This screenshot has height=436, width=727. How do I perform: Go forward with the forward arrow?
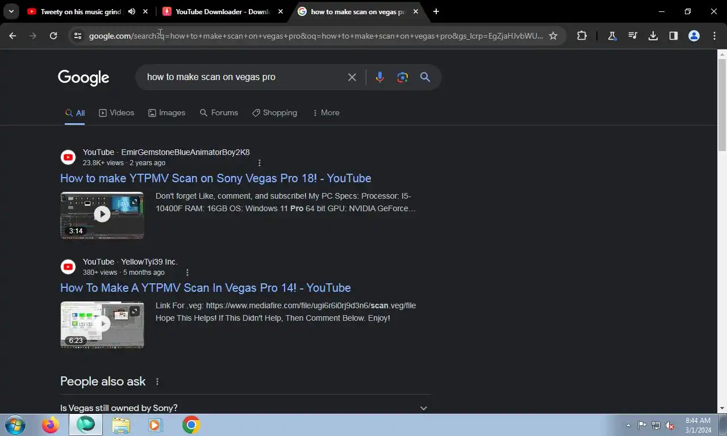(33, 36)
